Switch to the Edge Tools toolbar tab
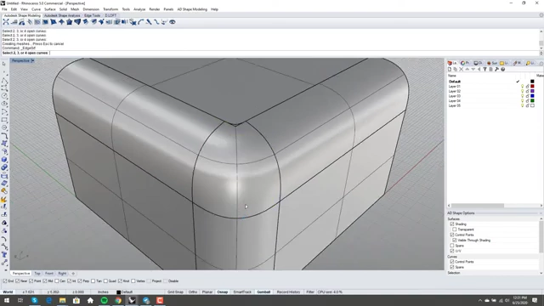The height and width of the screenshot is (306, 544). [93, 15]
